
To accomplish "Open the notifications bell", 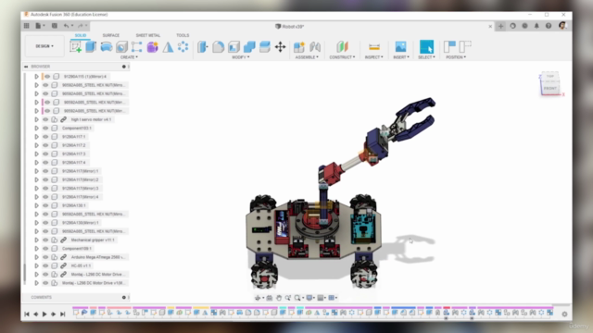I will click(536, 26).
